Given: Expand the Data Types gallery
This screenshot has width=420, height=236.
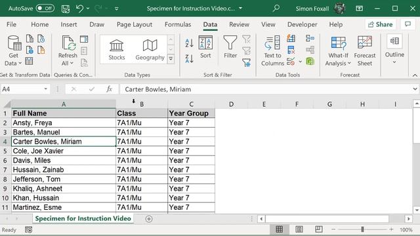Looking at the screenshot, I should [x=171, y=58].
